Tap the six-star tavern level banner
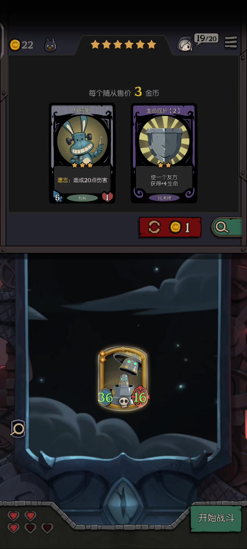This screenshot has width=247, height=549. coord(123,44)
